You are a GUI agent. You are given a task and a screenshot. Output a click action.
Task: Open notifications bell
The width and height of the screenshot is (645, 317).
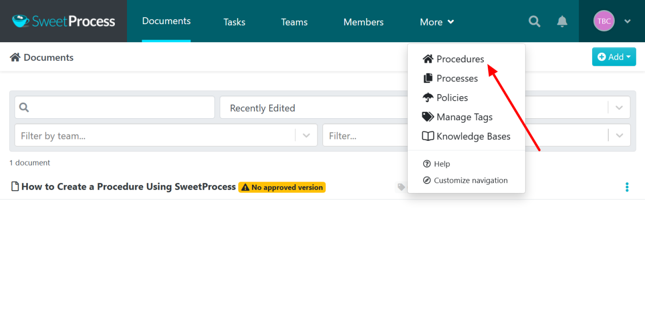point(562,21)
